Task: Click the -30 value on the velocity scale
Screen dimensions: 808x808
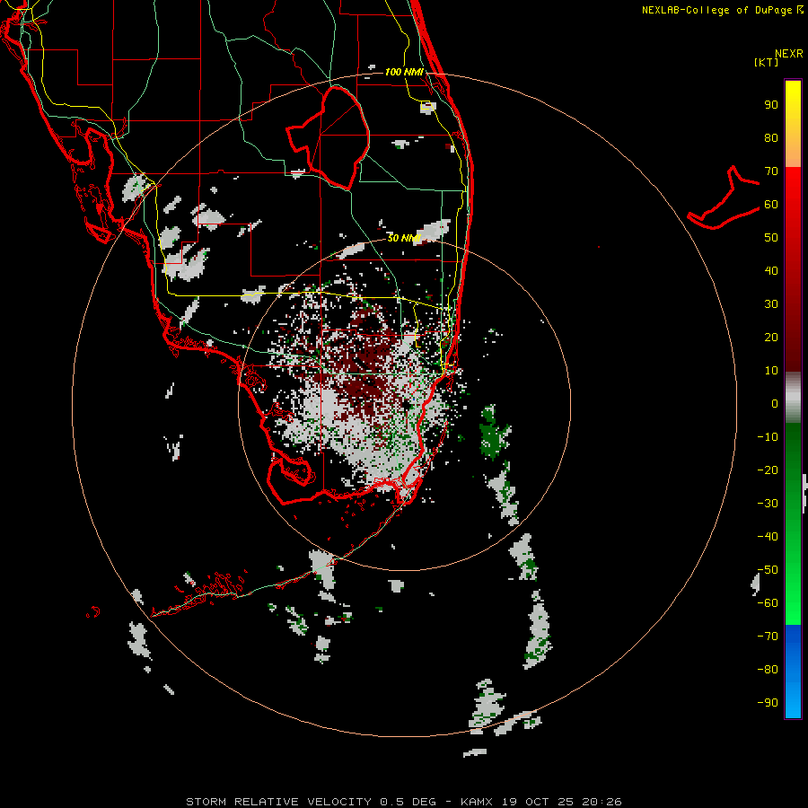Action: coord(768,504)
